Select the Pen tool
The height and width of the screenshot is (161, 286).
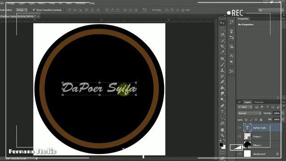pyautogui.click(x=222, y=106)
